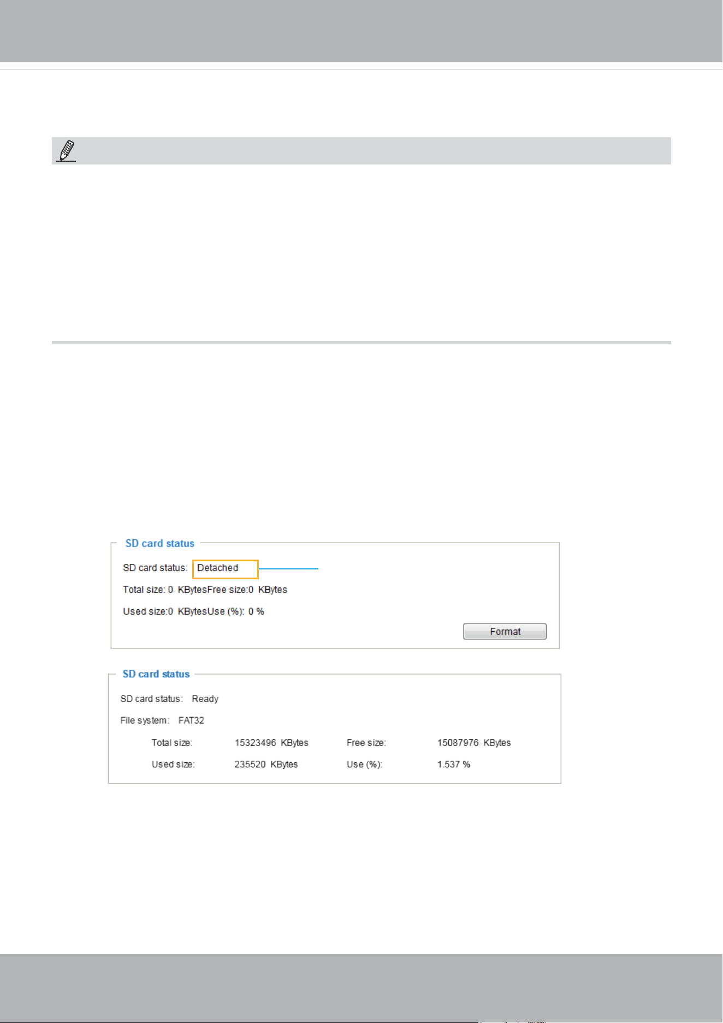Image resolution: width=723 pixels, height=1023 pixels.
Task: Click the upper SD card status heading
Action: click(159, 543)
